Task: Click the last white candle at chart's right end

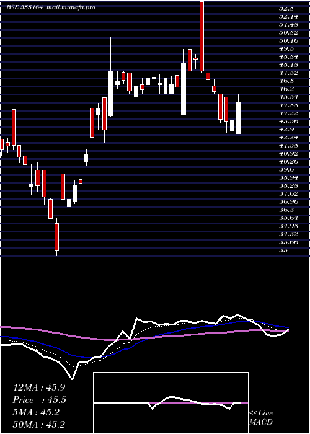Action: click(x=238, y=118)
